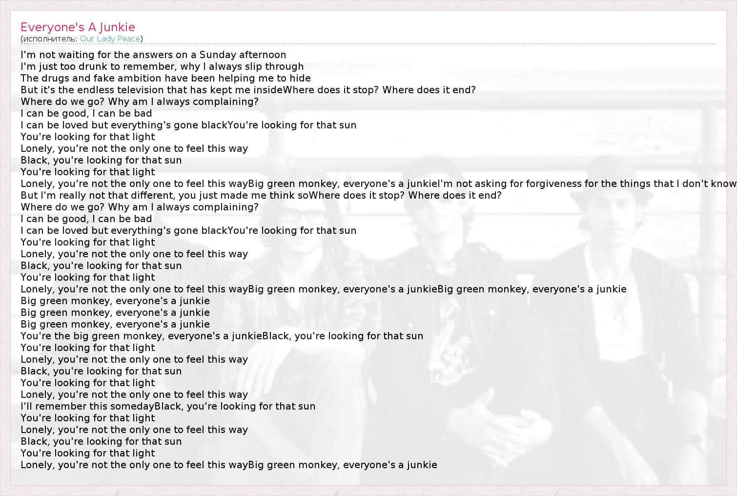Click the line about endless television
This screenshot has height=496, width=737.
pos(248,90)
